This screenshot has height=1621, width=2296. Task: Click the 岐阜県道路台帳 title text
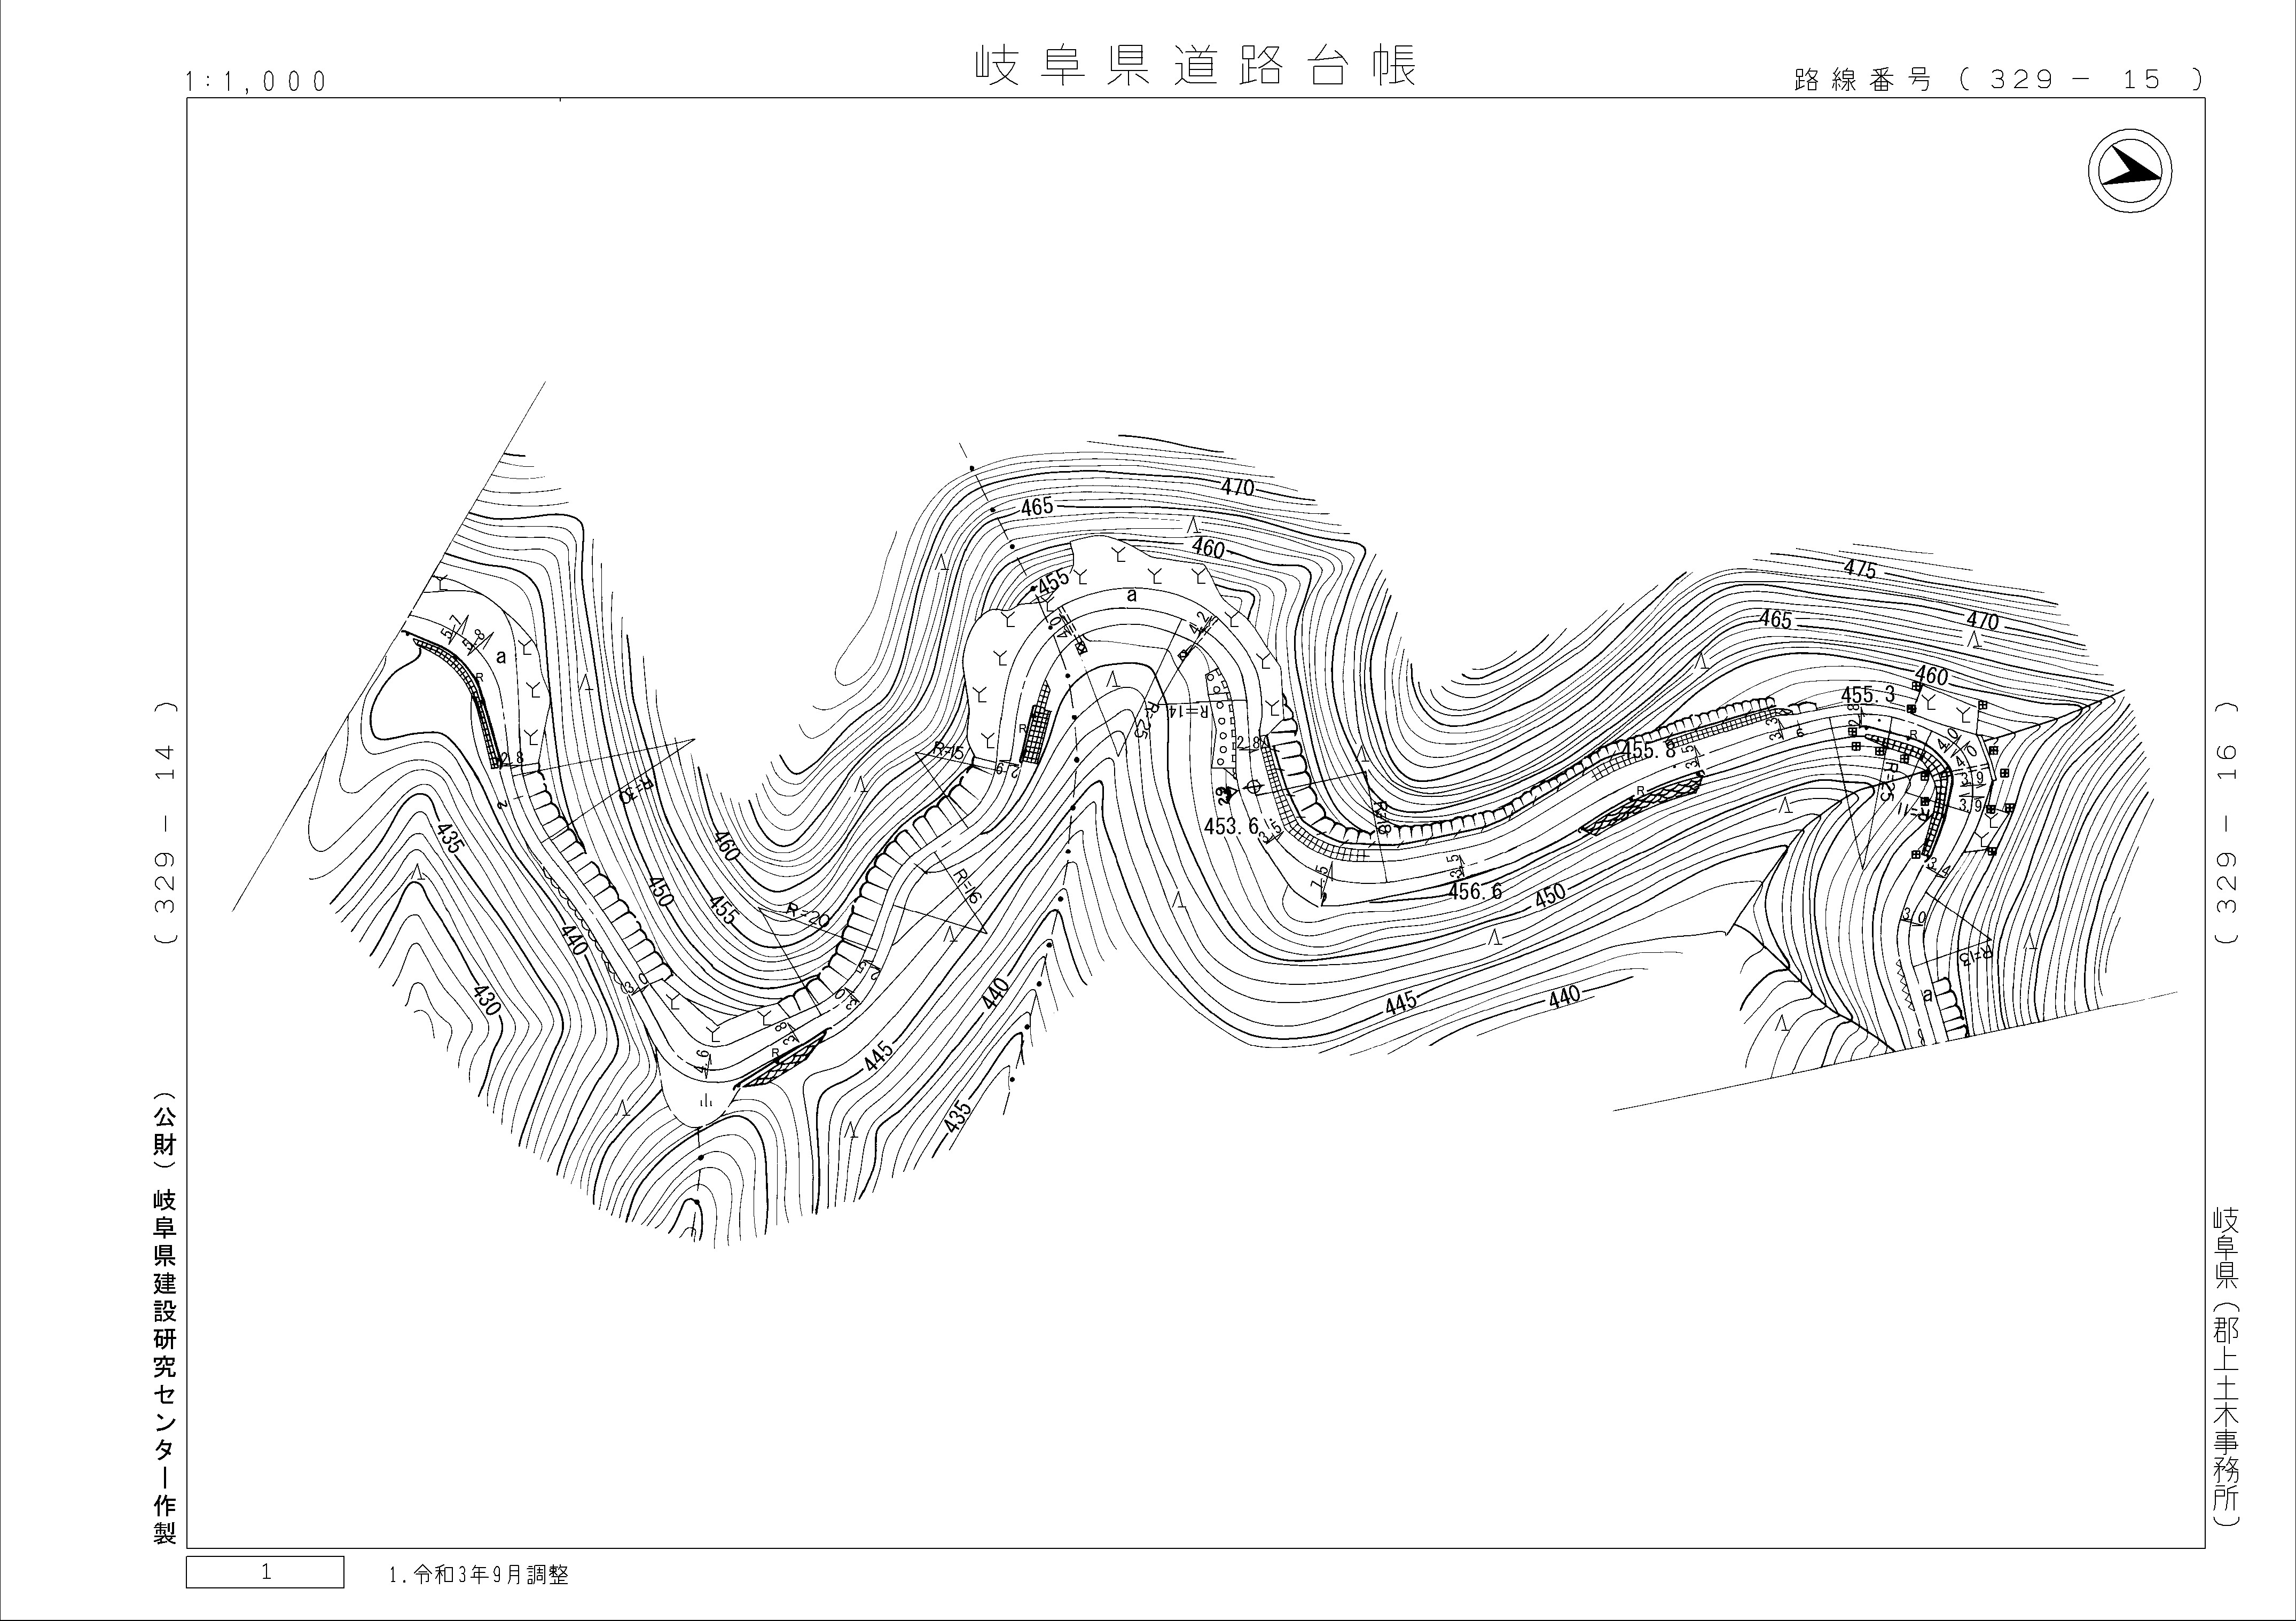1196,66
